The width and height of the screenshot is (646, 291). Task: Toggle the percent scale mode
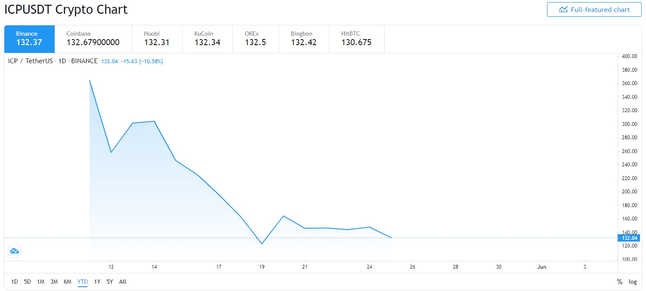coord(620,282)
